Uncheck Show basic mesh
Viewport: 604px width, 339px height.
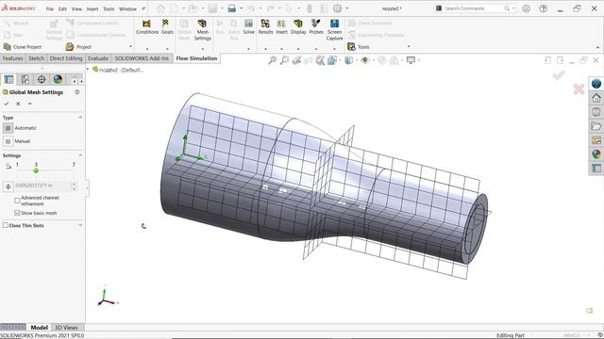coord(17,213)
